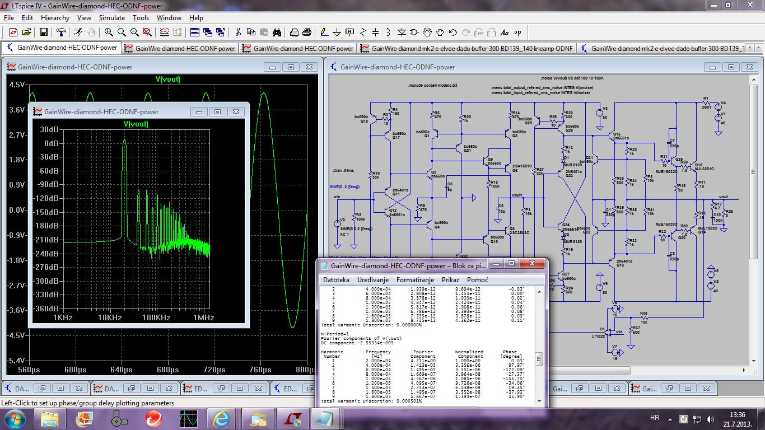765x430 pixels.
Task: Click the Zoom Out magnifier icon
Action: click(x=135, y=32)
